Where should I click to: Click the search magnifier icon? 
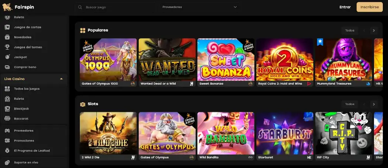[80, 7]
